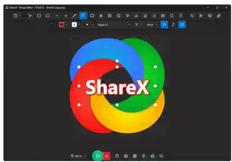Click the top-left corner handle of text box
The width and height of the screenshot is (232, 162).
tap(79, 67)
